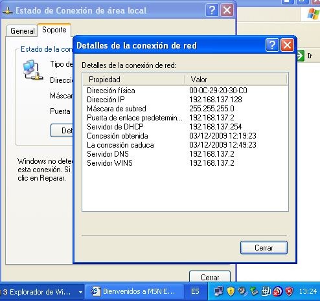Click the round gray tray icon with the pen

click(242, 291)
